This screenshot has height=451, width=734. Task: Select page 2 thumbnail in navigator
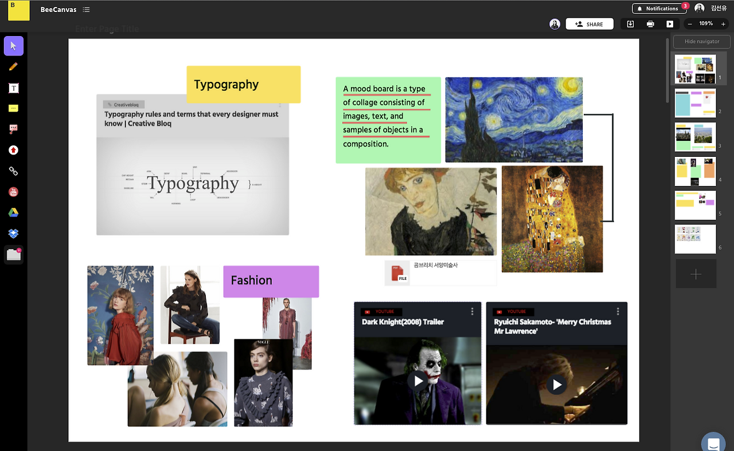point(695,103)
